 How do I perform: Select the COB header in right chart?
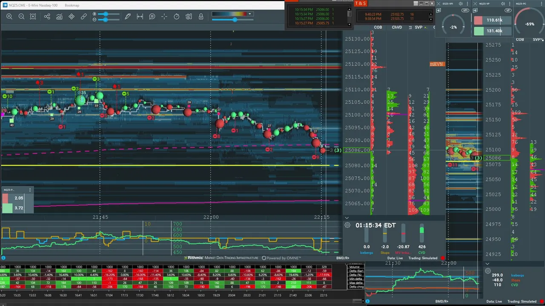pos(520,40)
